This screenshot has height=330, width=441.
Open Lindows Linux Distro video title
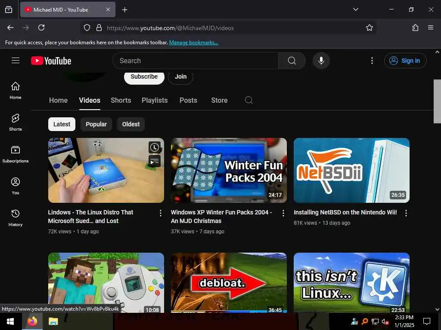coord(90,217)
